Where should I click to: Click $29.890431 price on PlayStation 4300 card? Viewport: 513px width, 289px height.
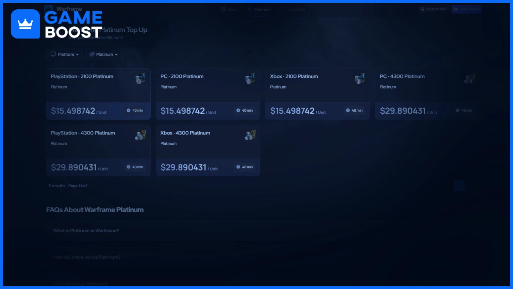pyautogui.click(x=74, y=167)
